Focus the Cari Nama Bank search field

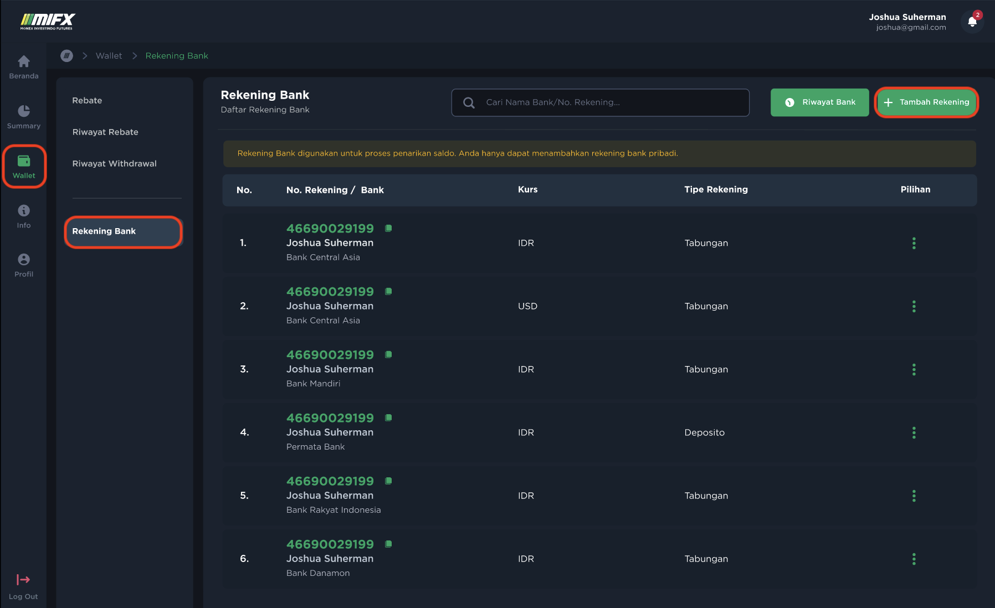pyautogui.click(x=601, y=102)
